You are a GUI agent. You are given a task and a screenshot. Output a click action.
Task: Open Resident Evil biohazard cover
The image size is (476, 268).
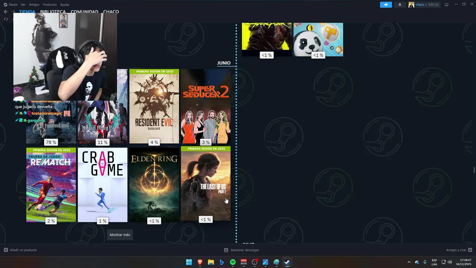[x=154, y=106]
